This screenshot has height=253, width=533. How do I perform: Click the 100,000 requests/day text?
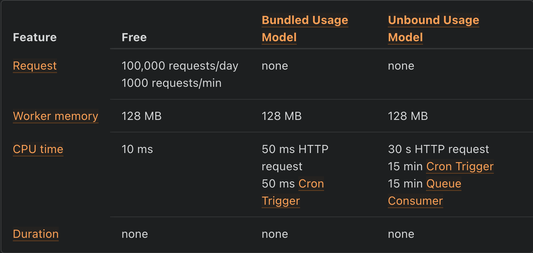[x=180, y=66]
